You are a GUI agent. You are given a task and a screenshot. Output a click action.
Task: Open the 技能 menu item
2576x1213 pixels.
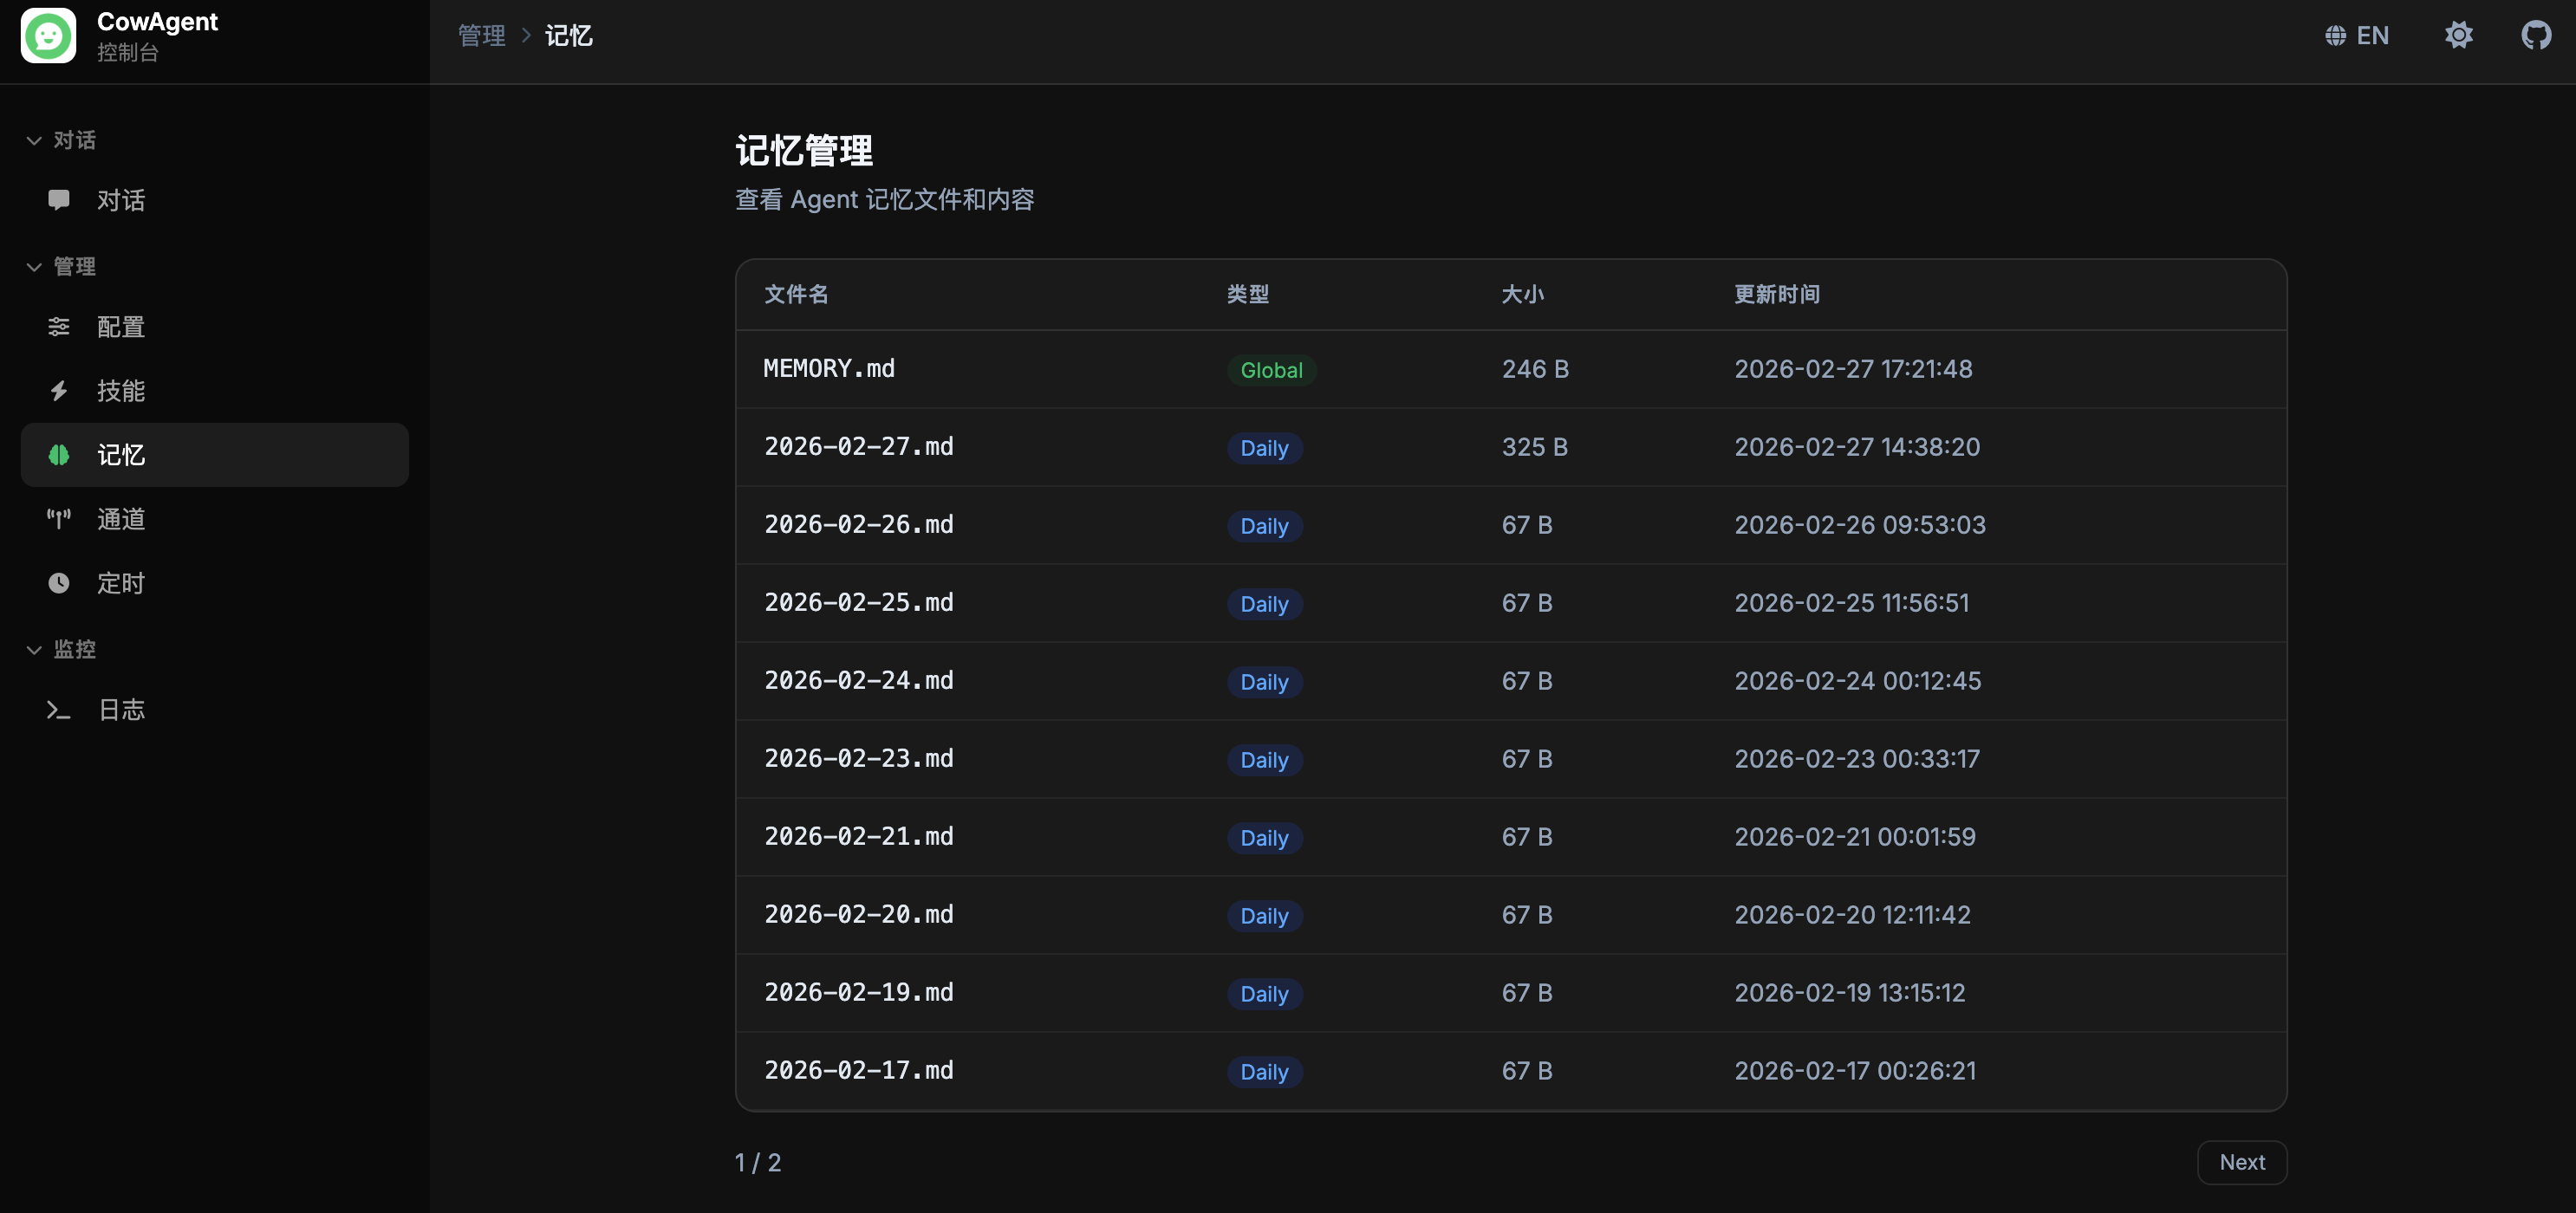(121, 391)
